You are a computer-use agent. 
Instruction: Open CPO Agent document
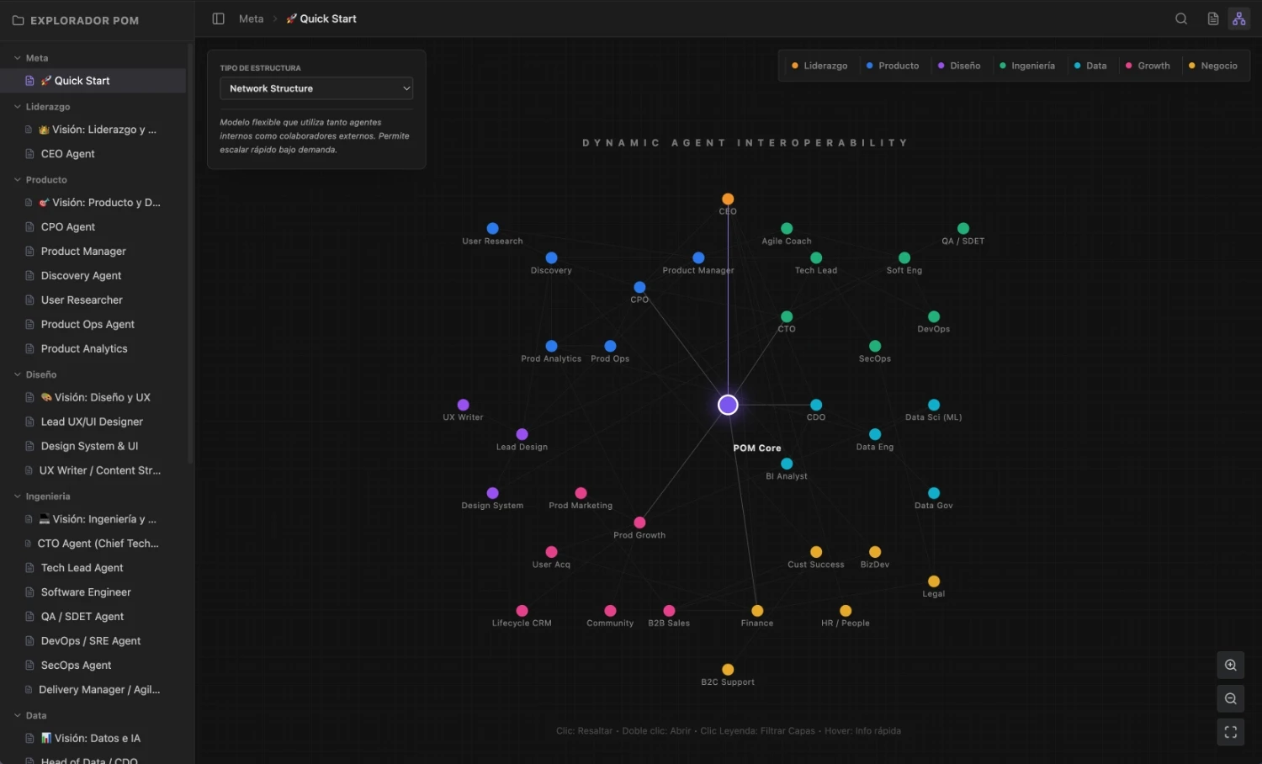pyautogui.click(x=93, y=227)
